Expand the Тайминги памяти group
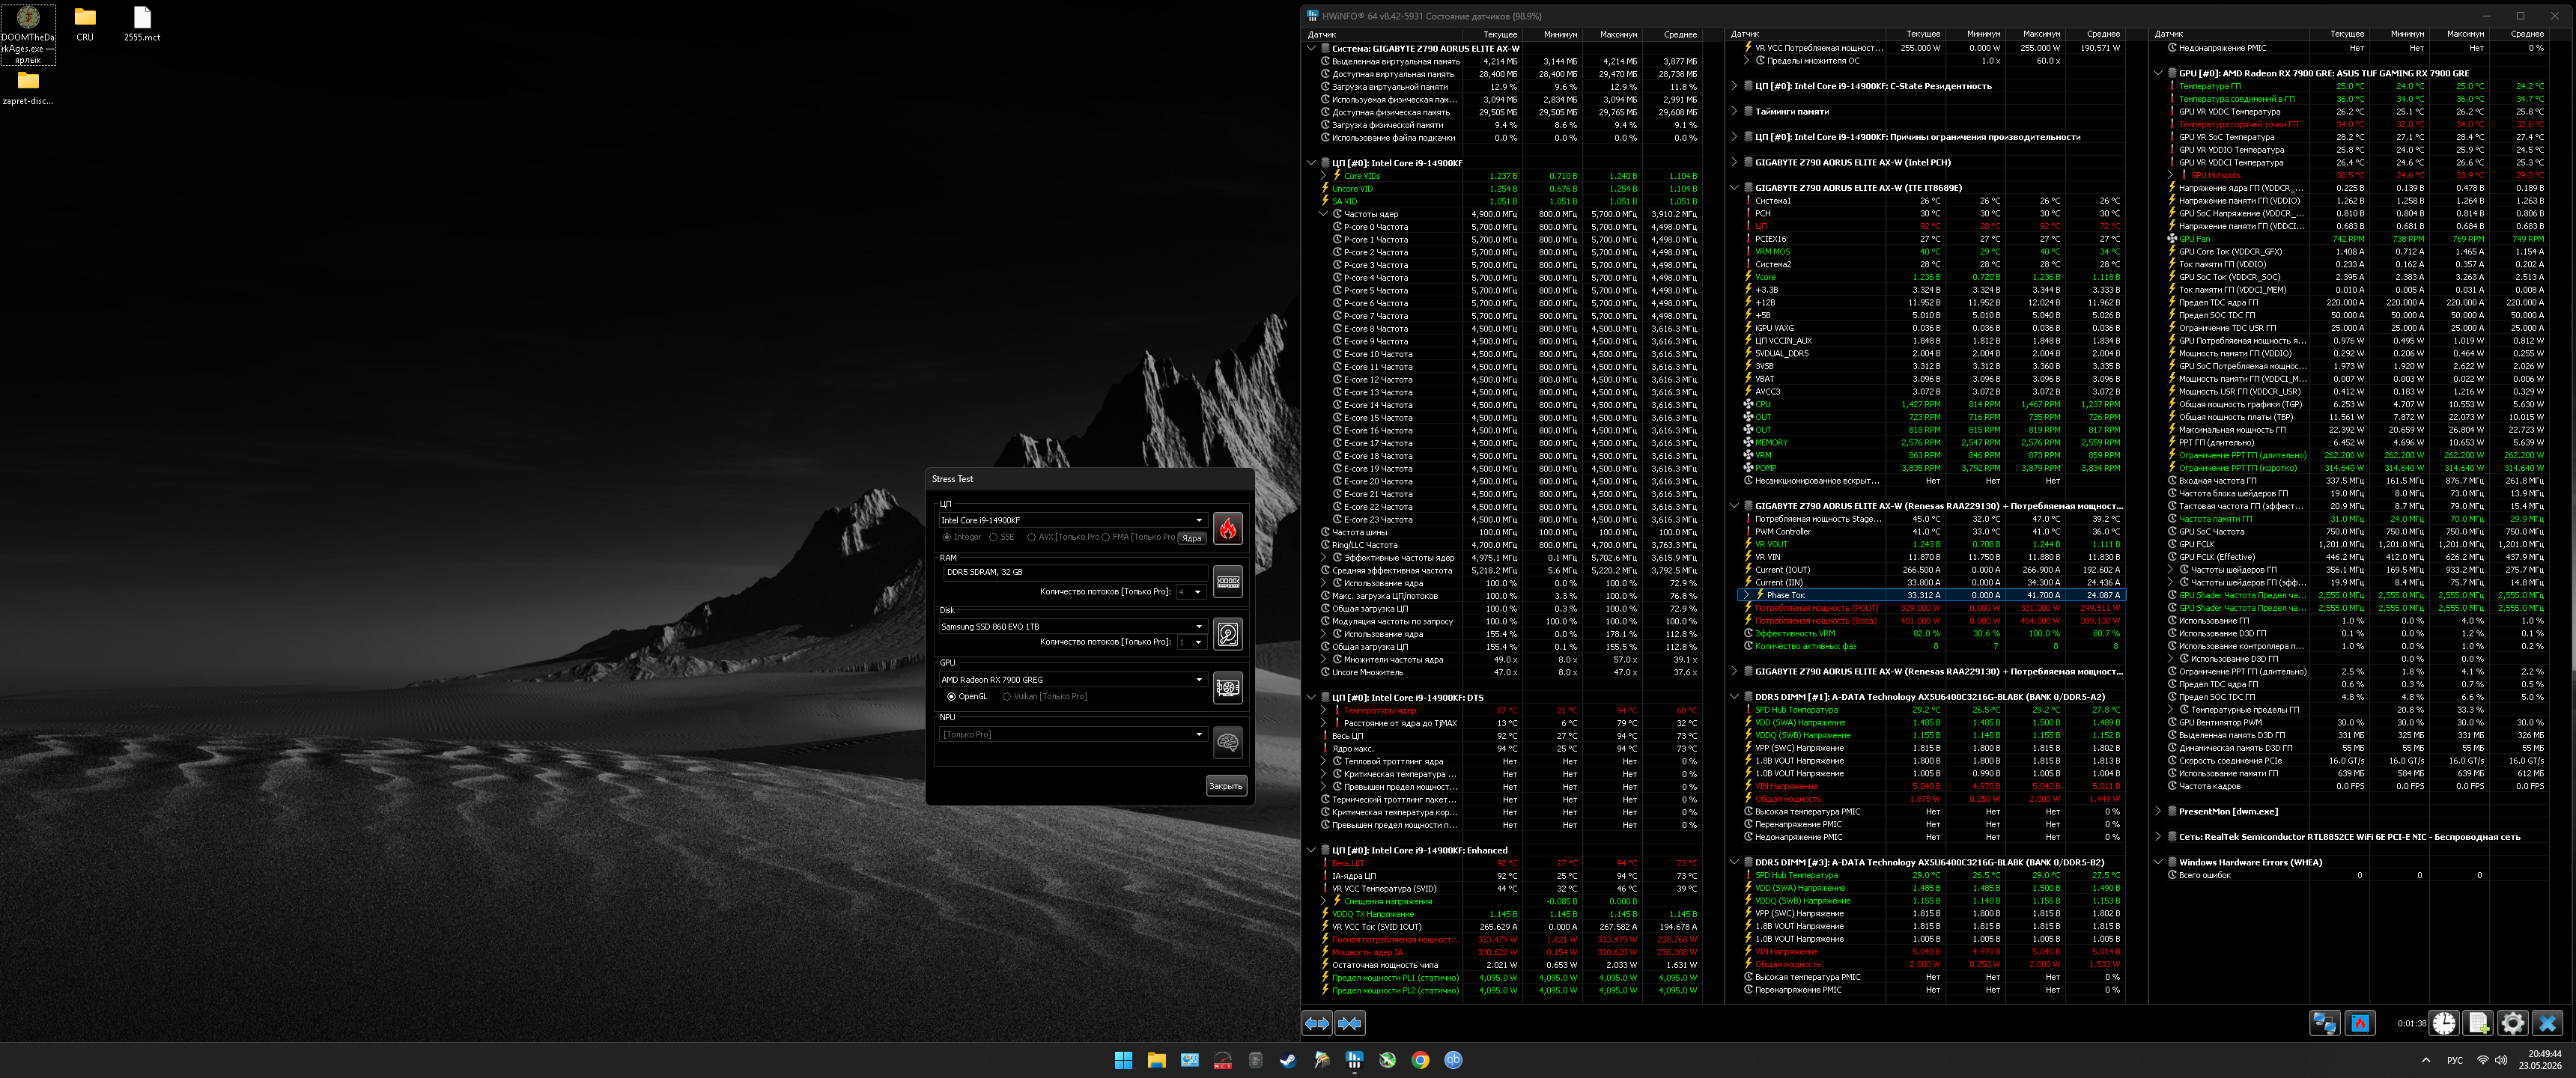2576x1078 pixels. click(x=1735, y=112)
